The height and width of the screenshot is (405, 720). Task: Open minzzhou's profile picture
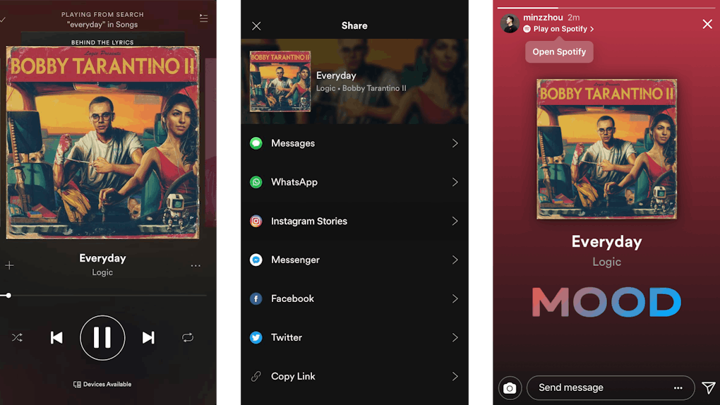click(510, 23)
